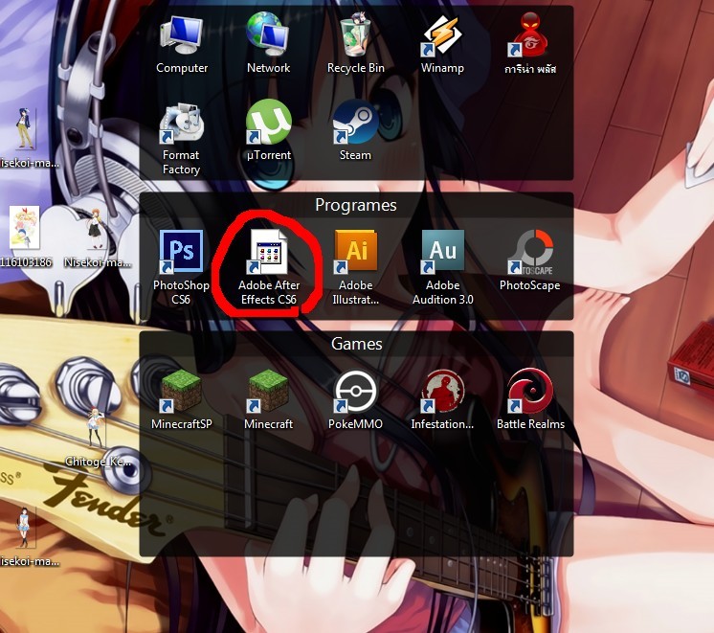Launch the Garena Plus shortcut with Thai label
This screenshot has height=633, width=714.
click(530, 44)
